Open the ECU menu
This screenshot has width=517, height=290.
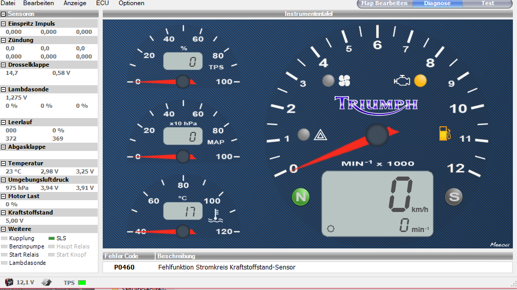[102, 3]
